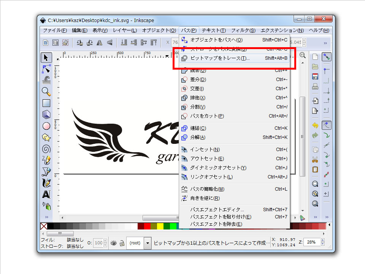Open フィルタ(S) menu

pos(243,30)
